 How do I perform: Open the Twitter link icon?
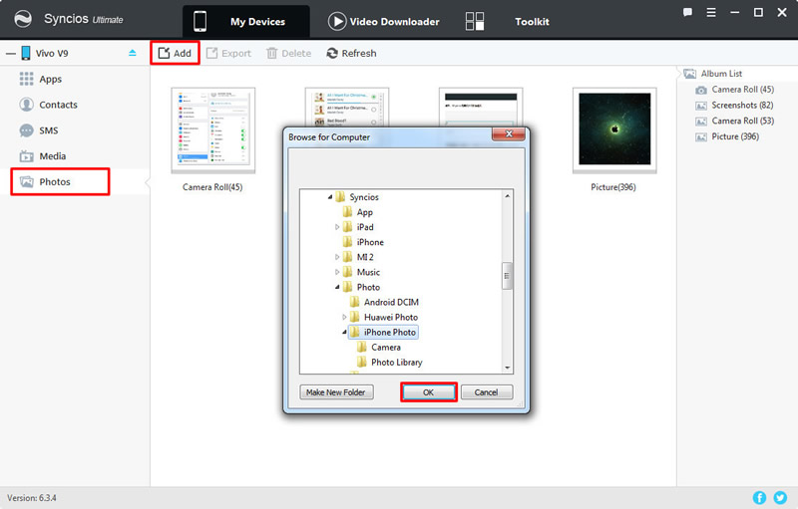pos(780,498)
